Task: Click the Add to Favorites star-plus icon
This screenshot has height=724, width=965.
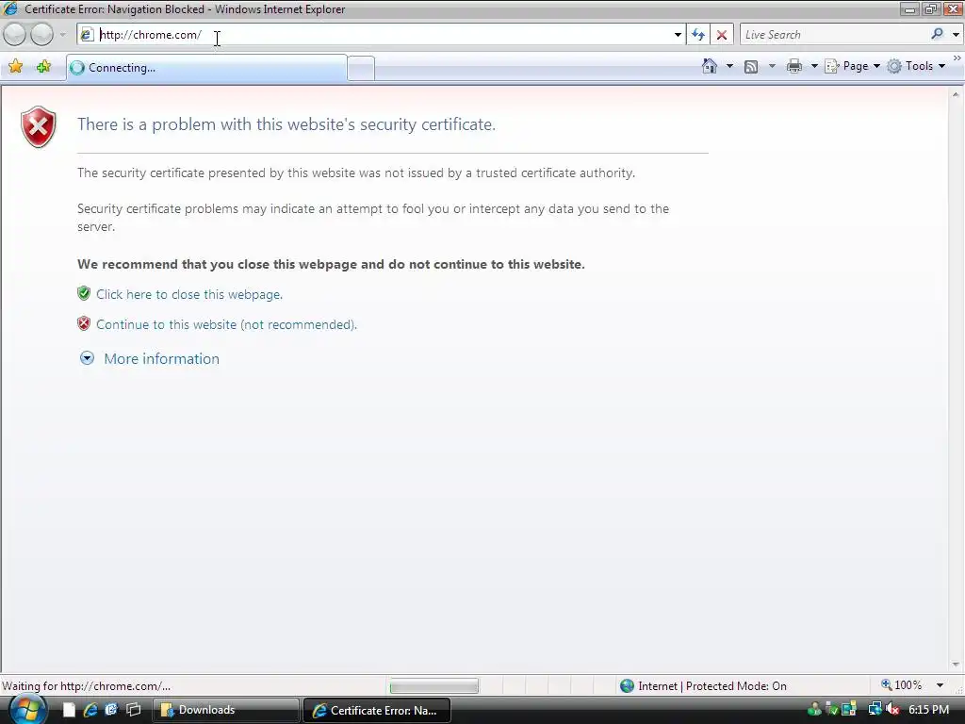Action: tap(43, 67)
